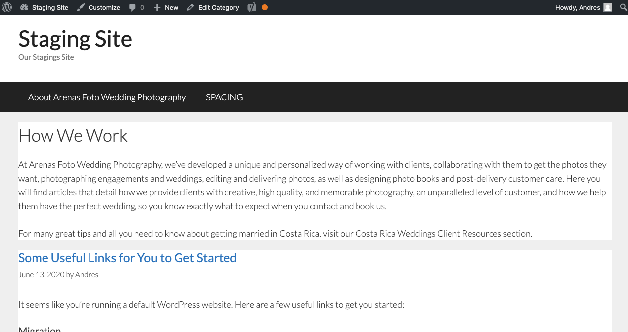Click the WordPress logo icon

7,7
